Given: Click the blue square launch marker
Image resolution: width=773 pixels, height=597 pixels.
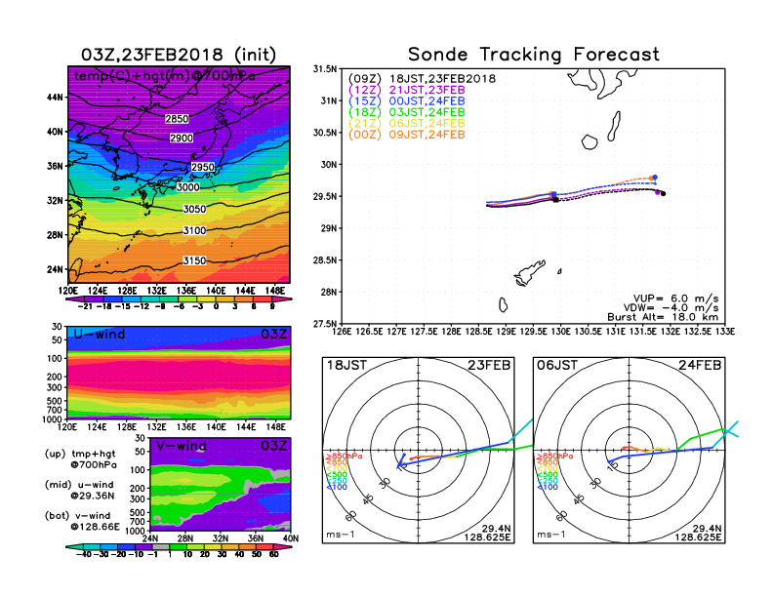Looking at the screenshot, I should (x=553, y=194).
